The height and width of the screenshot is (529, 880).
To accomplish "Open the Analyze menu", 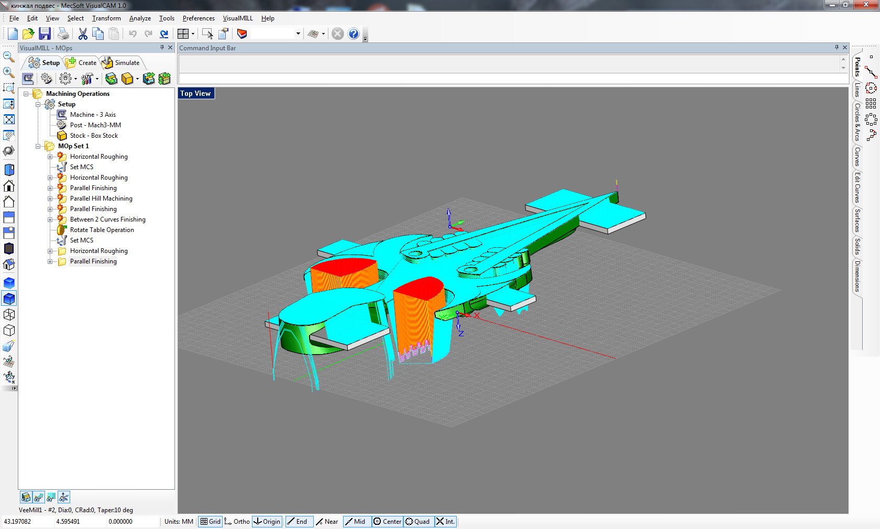I will (140, 18).
